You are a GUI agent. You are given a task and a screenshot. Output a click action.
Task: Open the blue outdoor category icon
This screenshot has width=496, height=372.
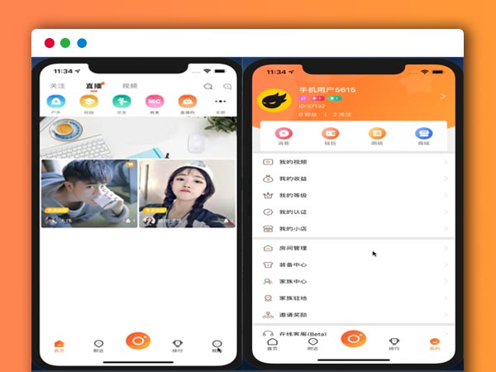(x=55, y=101)
